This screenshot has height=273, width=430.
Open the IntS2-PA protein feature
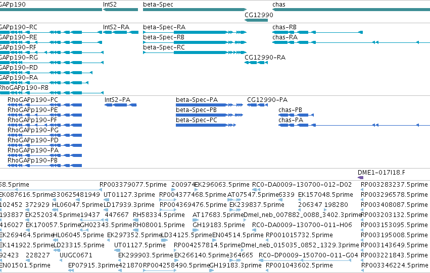(x=121, y=105)
